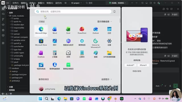This screenshot has height=102, width=182.
Task: Open CC project dropdown in IDE title bar
Action: (x=76, y=3)
